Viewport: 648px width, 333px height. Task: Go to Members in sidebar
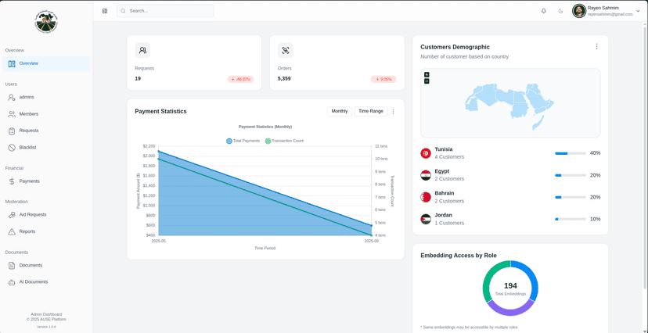pyautogui.click(x=28, y=114)
